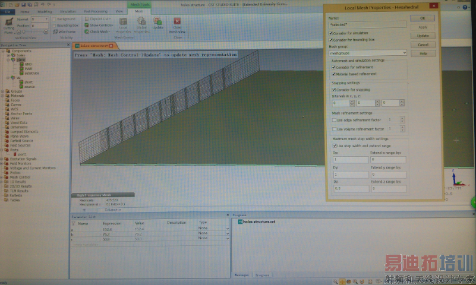Screen dimensions: 476x285
Task: Enable Use edge refinement factor
Action: tap(334, 120)
